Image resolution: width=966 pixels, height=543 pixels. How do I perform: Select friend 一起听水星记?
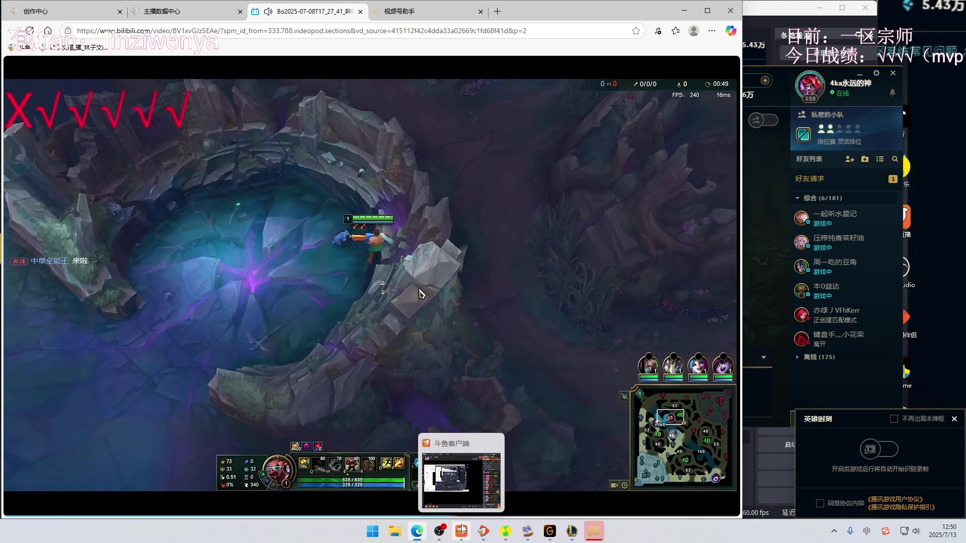[845, 218]
